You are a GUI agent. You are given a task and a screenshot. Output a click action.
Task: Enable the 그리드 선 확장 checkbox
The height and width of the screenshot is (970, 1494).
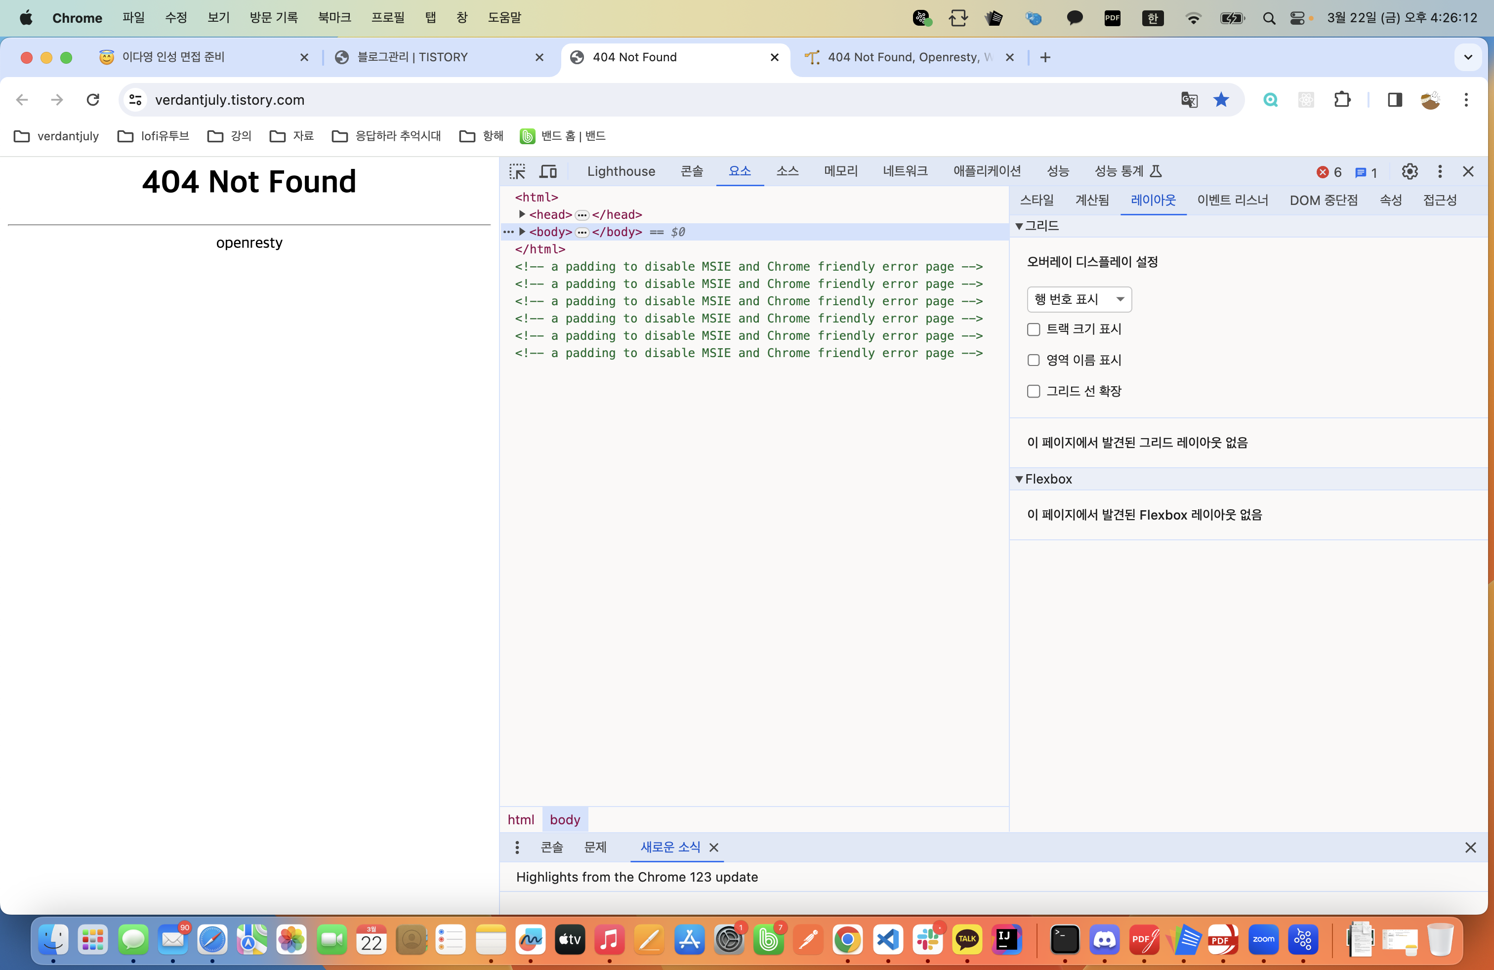click(x=1033, y=392)
